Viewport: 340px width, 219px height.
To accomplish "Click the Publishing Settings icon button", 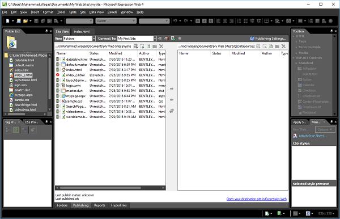I will pyautogui.click(x=268, y=39).
